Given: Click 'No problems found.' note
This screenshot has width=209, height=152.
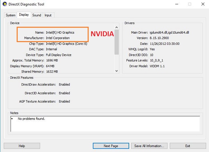Looking at the screenshot, I should click(31, 119).
